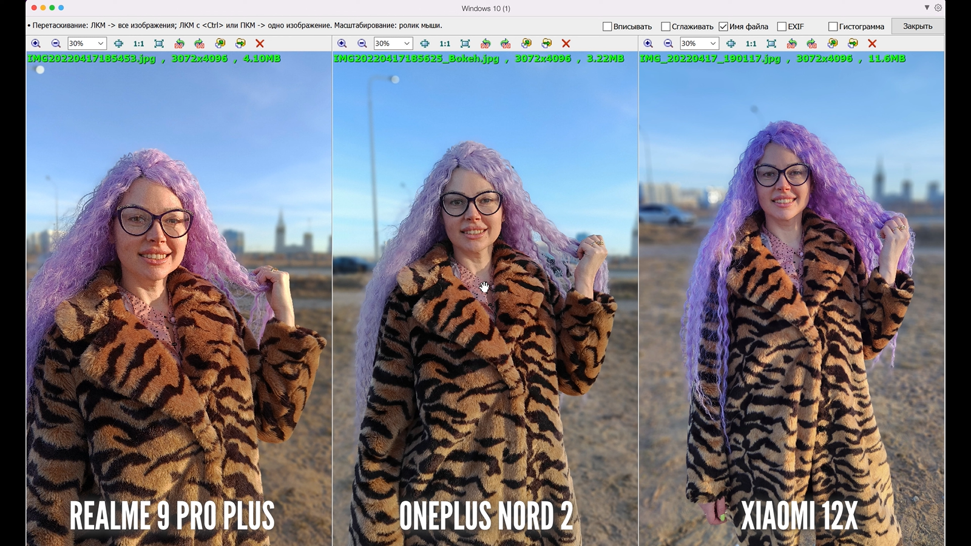Click the Закрыть button
The height and width of the screenshot is (546, 971).
click(x=918, y=26)
